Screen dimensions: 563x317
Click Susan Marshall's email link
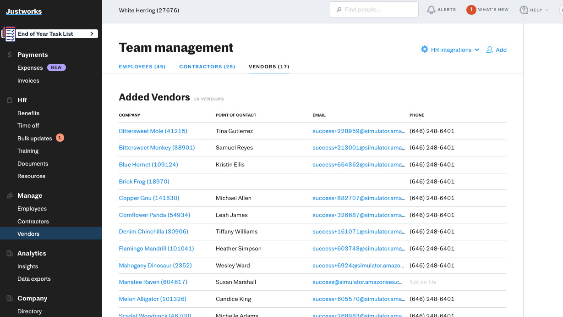(358, 282)
